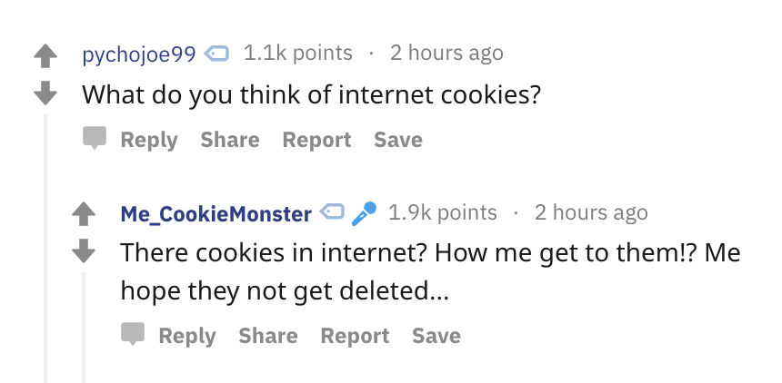Screen dimensions: 782x383
Task: Click flair tag icon beside pychojoe99
Action: point(217,53)
